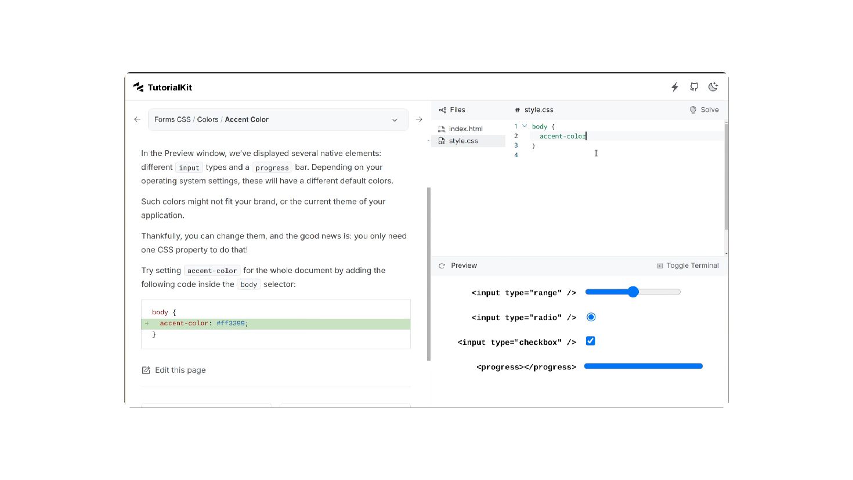
Task: Go to next lesson with right arrow
Action: [x=419, y=119]
